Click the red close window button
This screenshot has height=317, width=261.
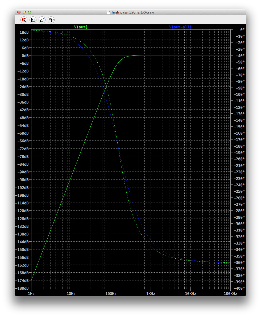point(19,12)
